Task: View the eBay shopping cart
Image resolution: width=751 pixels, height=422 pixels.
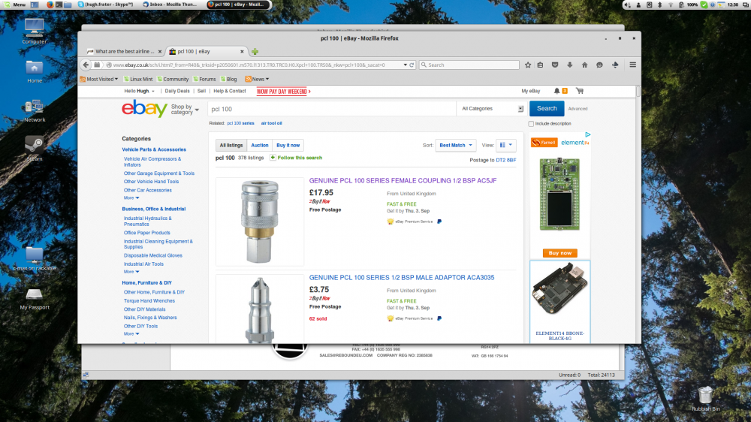Action: click(580, 91)
